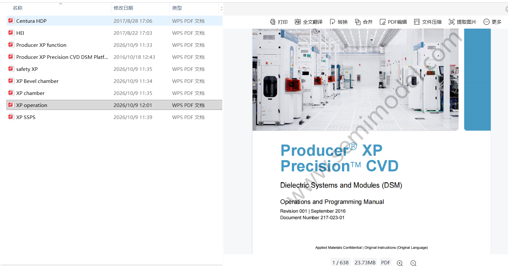This screenshot has width=508, height=266.
Task: Click the 合并 merge icon
Action: tap(358, 22)
